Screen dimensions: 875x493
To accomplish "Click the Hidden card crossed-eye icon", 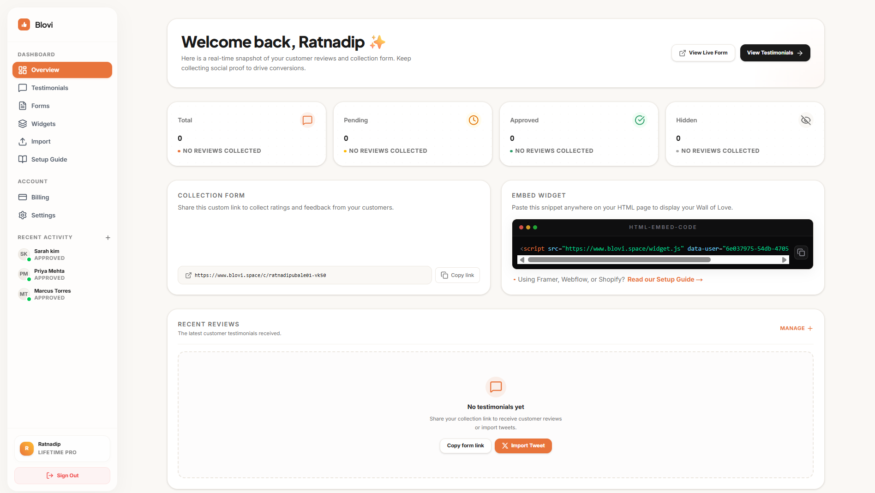I will coord(806,120).
